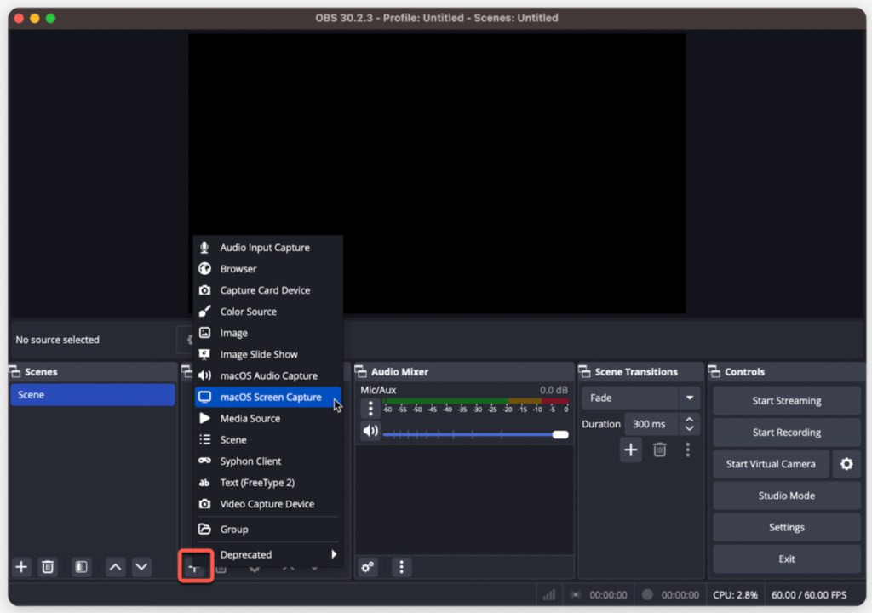This screenshot has width=872, height=613.
Task: Open Mic/Aux channel options dots
Action: click(370, 409)
